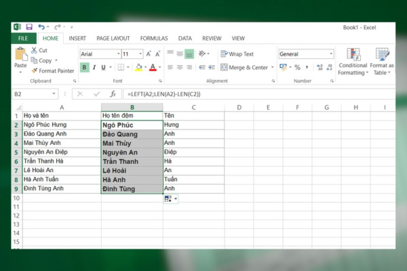The height and width of the screenshot is (271, 407).
Task: Open Number dialog launcher
Action: pos(332,81)
